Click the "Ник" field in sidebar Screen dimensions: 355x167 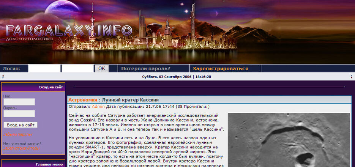tap(19, 102)
